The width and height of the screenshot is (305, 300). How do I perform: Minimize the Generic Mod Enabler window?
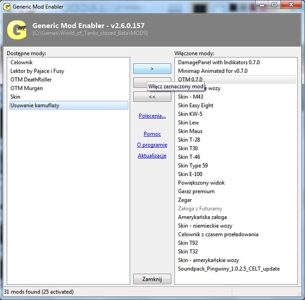pyautogui.click(x=262, y=4)
